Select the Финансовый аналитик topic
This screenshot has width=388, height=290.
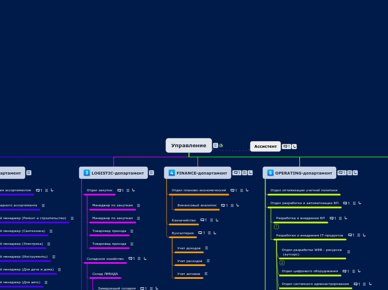click(197, 205)
